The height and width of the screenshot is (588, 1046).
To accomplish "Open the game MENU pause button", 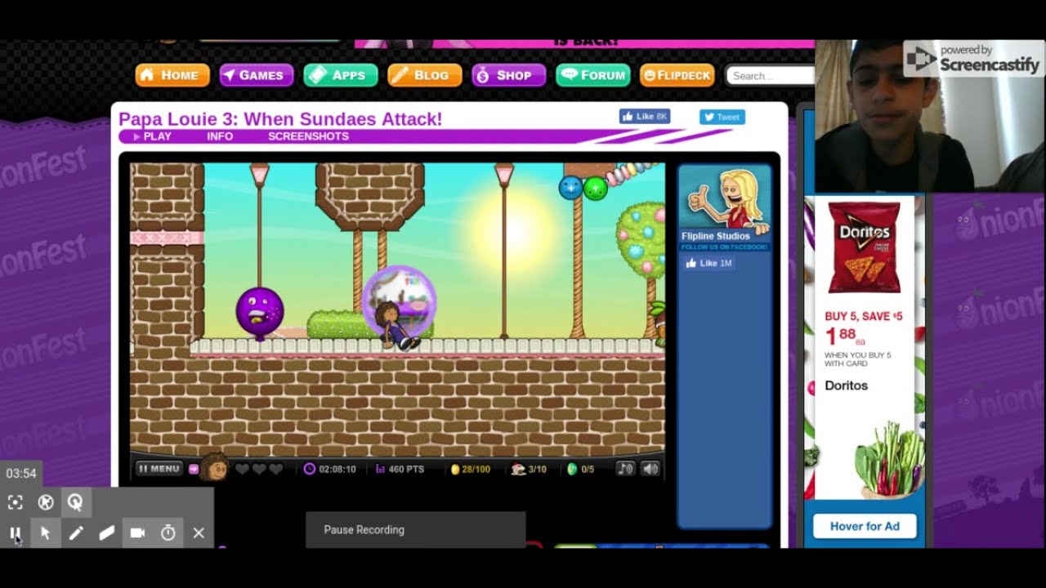I will pos(159,469).
